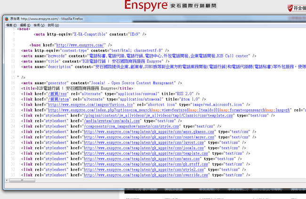Screen dimensions: 306x199
Task: Click the "description" meta name value
Action: 59,67
